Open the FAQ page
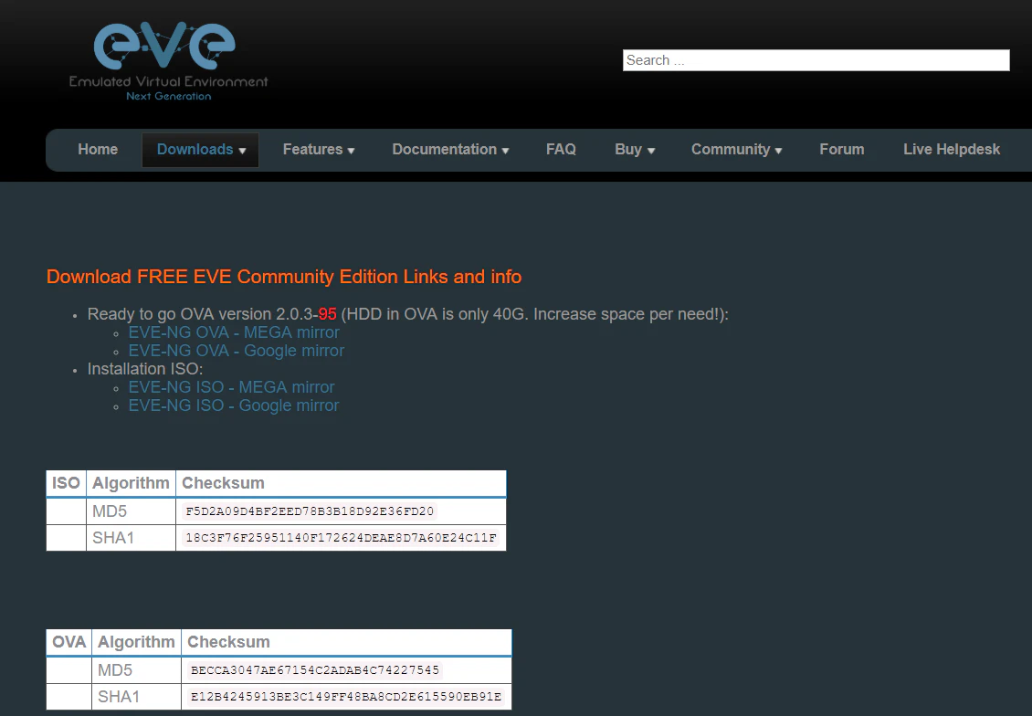 tap(561, 150)
